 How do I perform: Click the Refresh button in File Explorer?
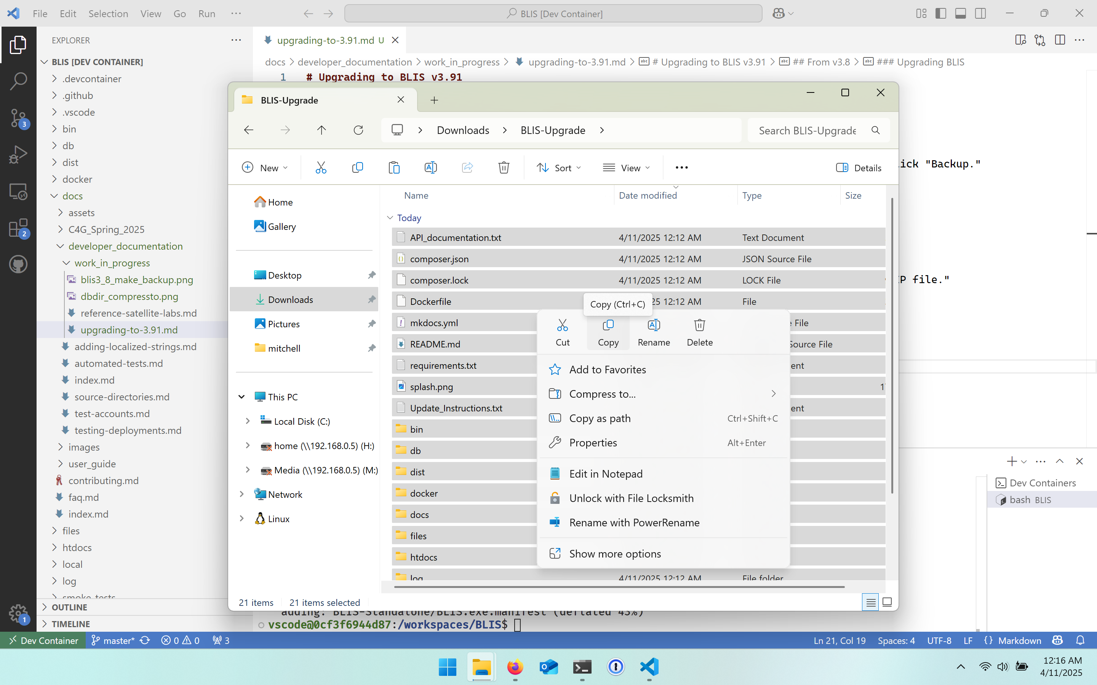pos(358,131)
